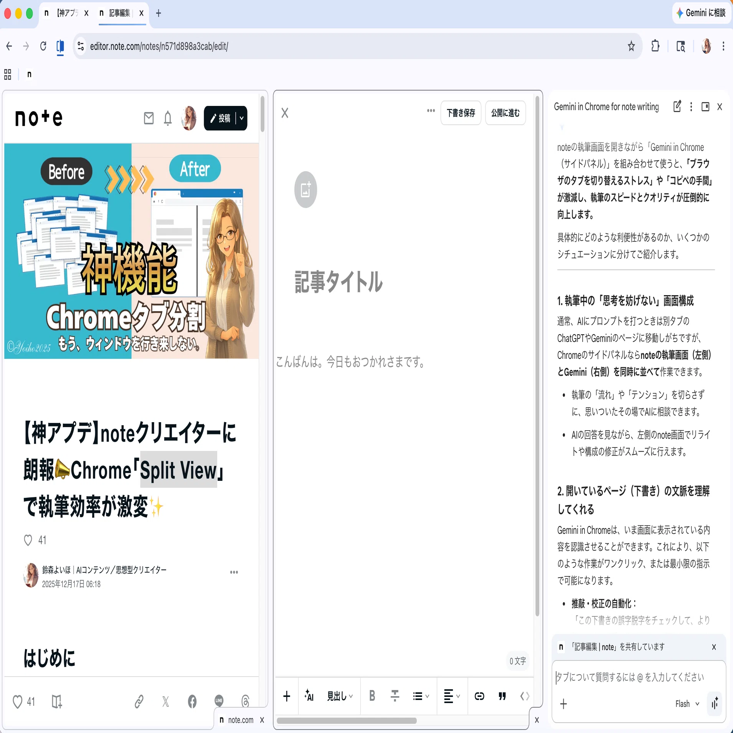Add article to magazine from bottom bar
733x733 pixels.
[x=57, y=702]
